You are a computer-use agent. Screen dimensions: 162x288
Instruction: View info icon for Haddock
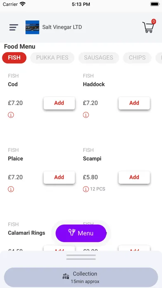(86, 115)
